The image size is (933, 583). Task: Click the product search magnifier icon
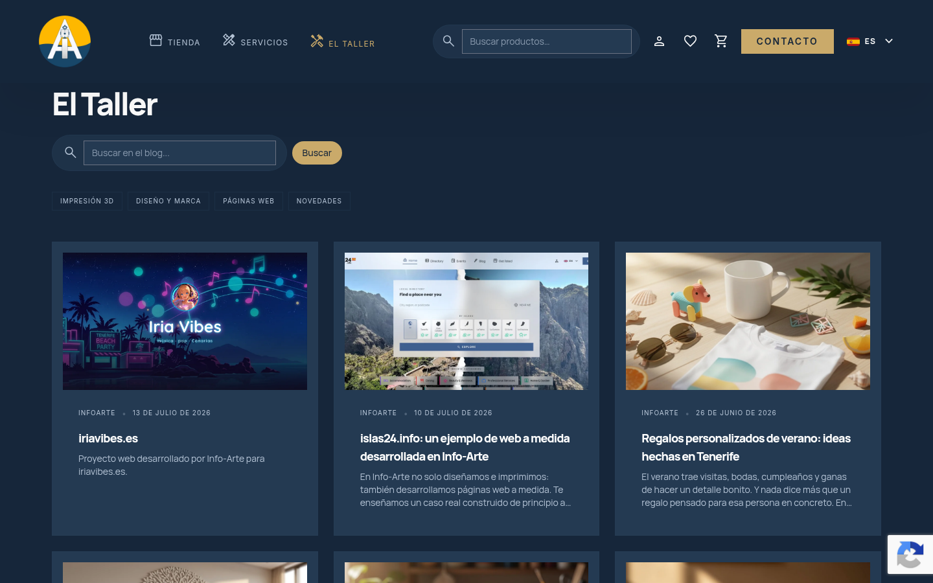click(448, 41)
